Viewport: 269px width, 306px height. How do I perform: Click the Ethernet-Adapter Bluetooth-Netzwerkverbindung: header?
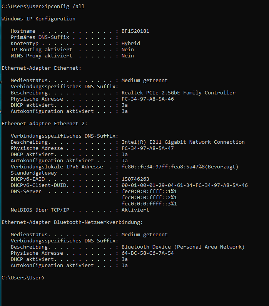pyautogui.click(x=72, y=222)
